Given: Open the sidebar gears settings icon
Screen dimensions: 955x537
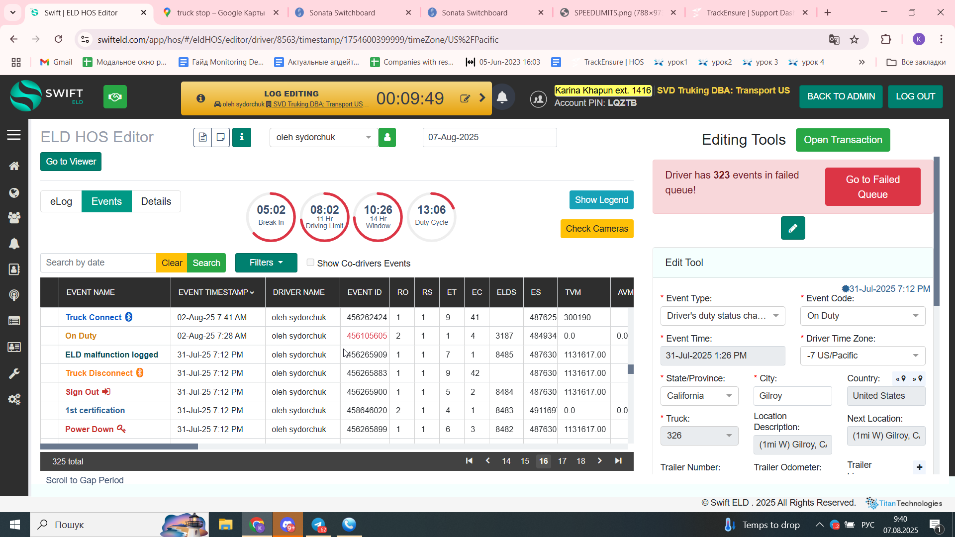Looking at the screenshot, I should [x=14, y=399].
